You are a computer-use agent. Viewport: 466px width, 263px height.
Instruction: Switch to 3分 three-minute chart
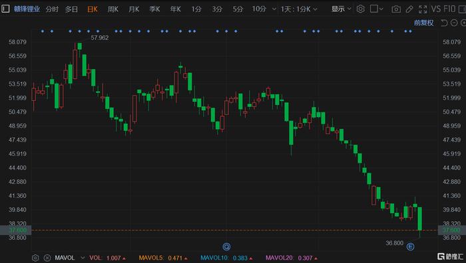[x=217, y=9]
